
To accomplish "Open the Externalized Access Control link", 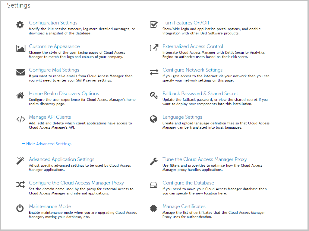I will click(x=193, y=47).
